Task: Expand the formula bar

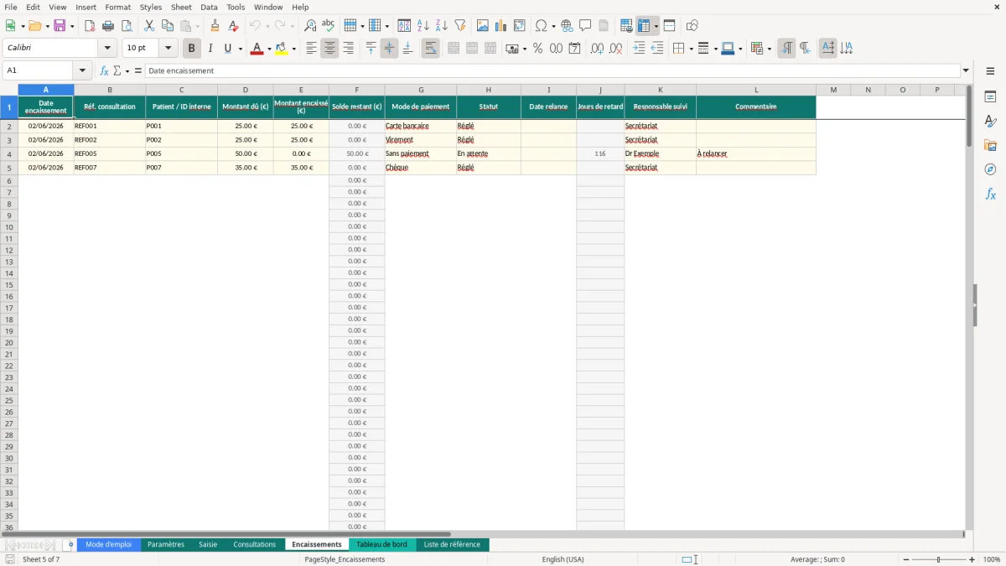Action: pyautogui.click(x=966, y=71)
